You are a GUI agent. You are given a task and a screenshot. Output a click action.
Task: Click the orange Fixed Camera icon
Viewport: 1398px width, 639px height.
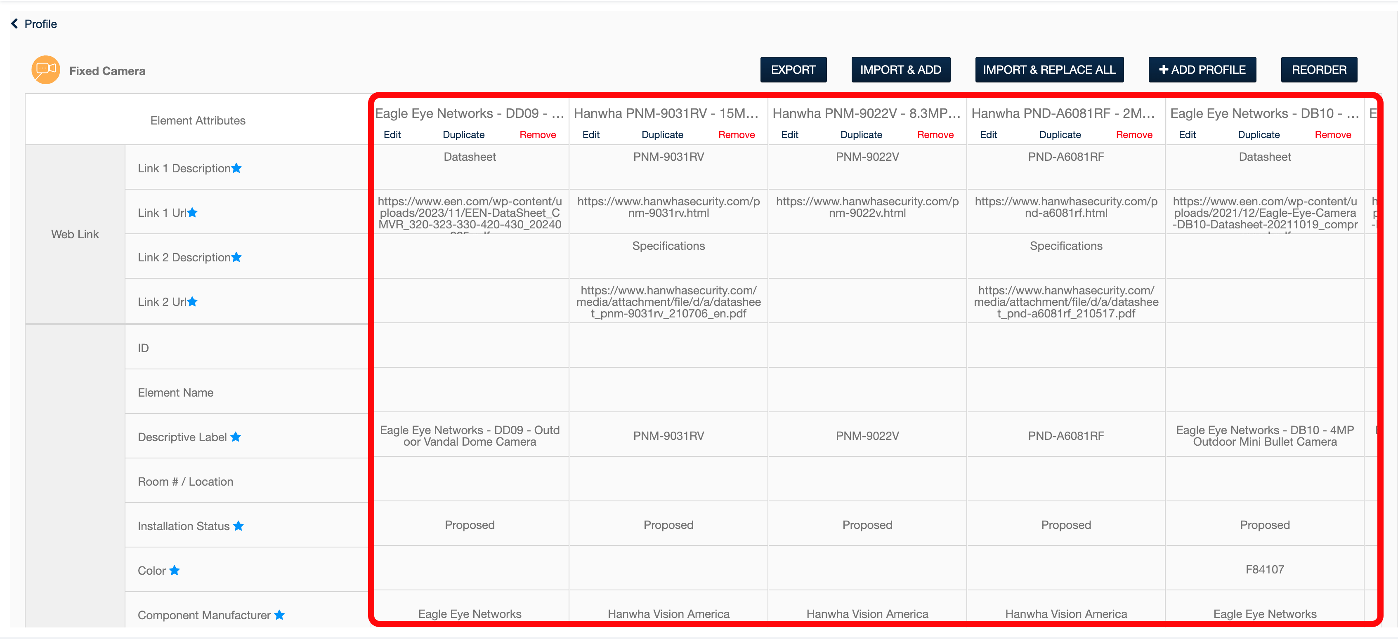[x=45, y=70]
